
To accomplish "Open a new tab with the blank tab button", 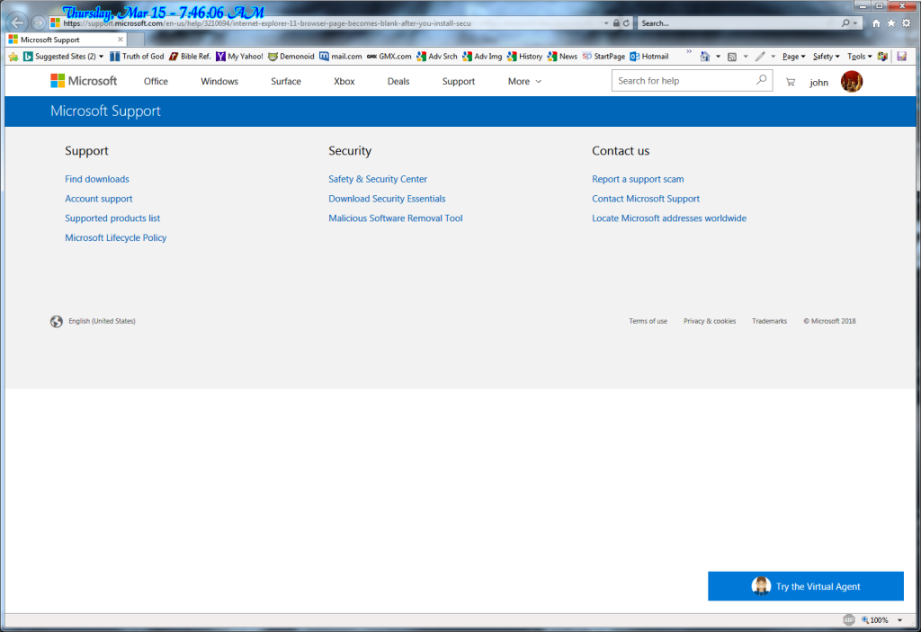I will 137,40.
